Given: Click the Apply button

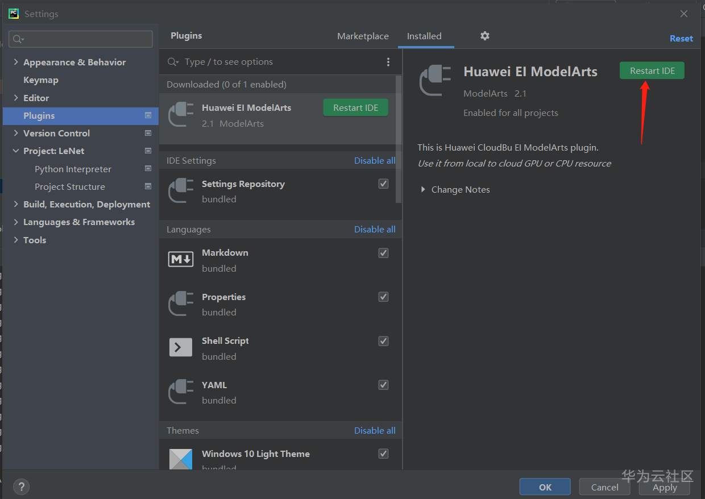Looking at the screenshot, I should pyautogui.click(x=665, y=487).
